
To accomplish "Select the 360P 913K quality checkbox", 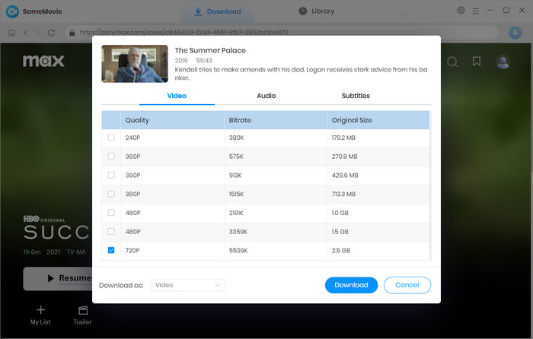I will [111, 175].
